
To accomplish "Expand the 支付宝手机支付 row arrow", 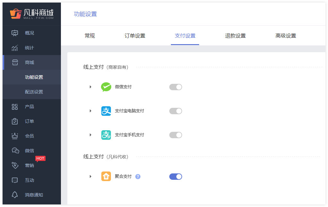I will pyautogui.click(x=90, y=135).
